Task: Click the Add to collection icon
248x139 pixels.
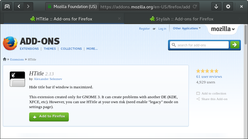Action: coord(198,93)
